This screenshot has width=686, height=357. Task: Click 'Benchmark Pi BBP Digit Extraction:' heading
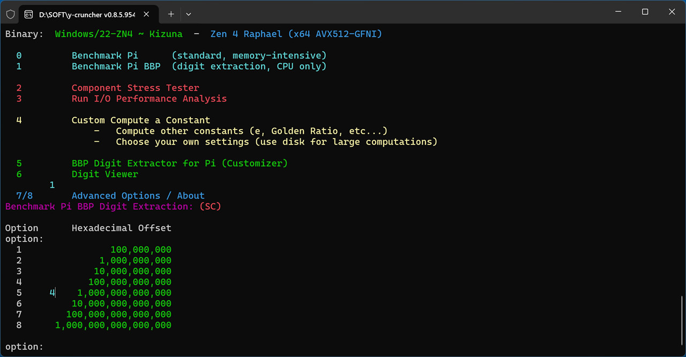99,207
